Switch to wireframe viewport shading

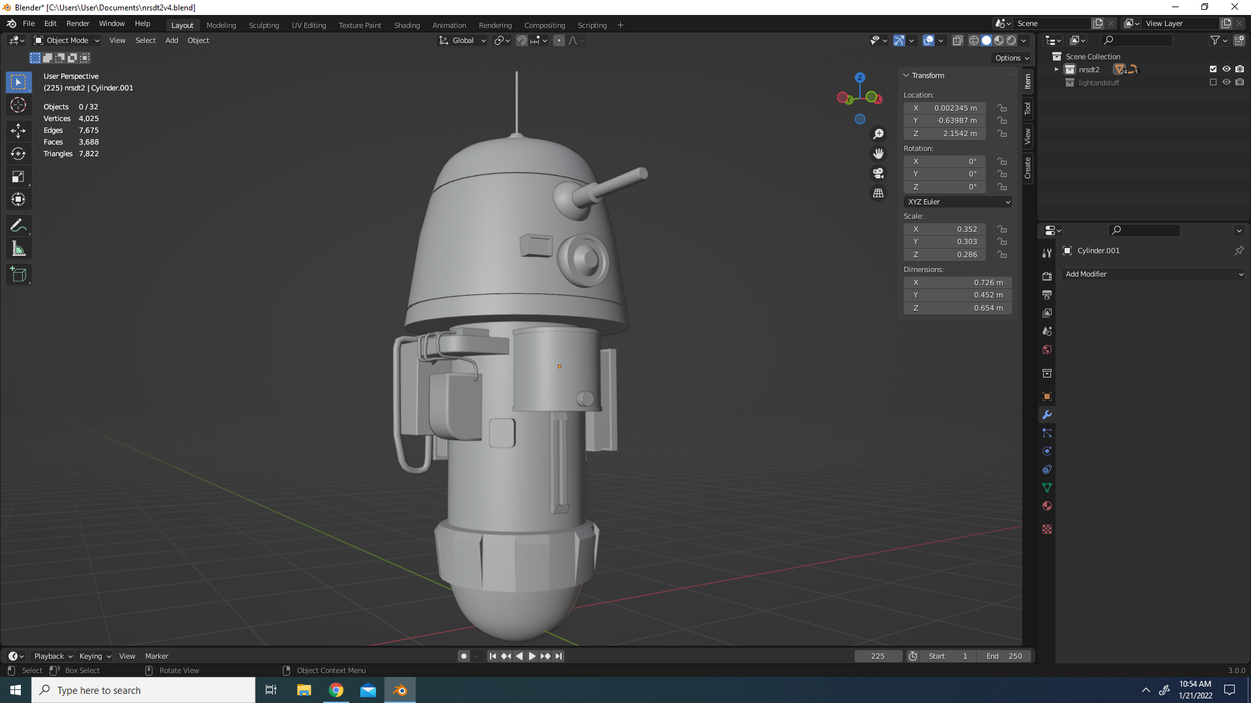(x=974, y=40)
